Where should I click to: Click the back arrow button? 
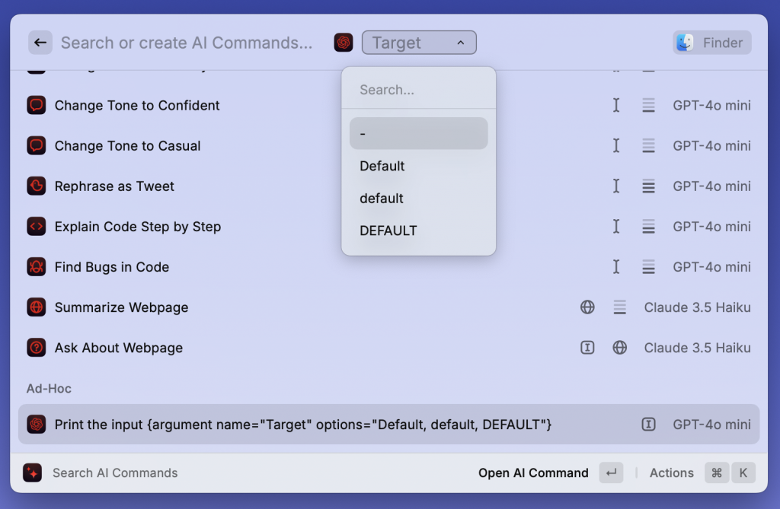point(40,43)
